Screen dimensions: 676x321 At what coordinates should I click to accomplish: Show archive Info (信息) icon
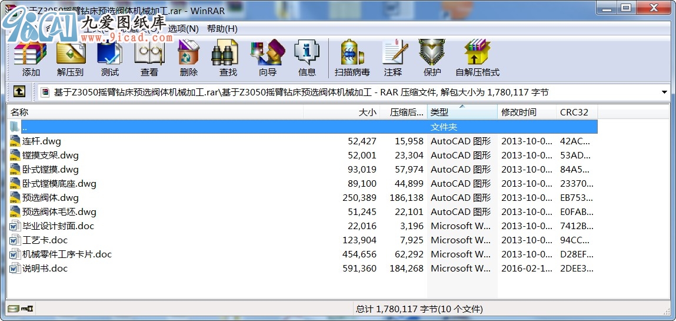tap(307, 58)
